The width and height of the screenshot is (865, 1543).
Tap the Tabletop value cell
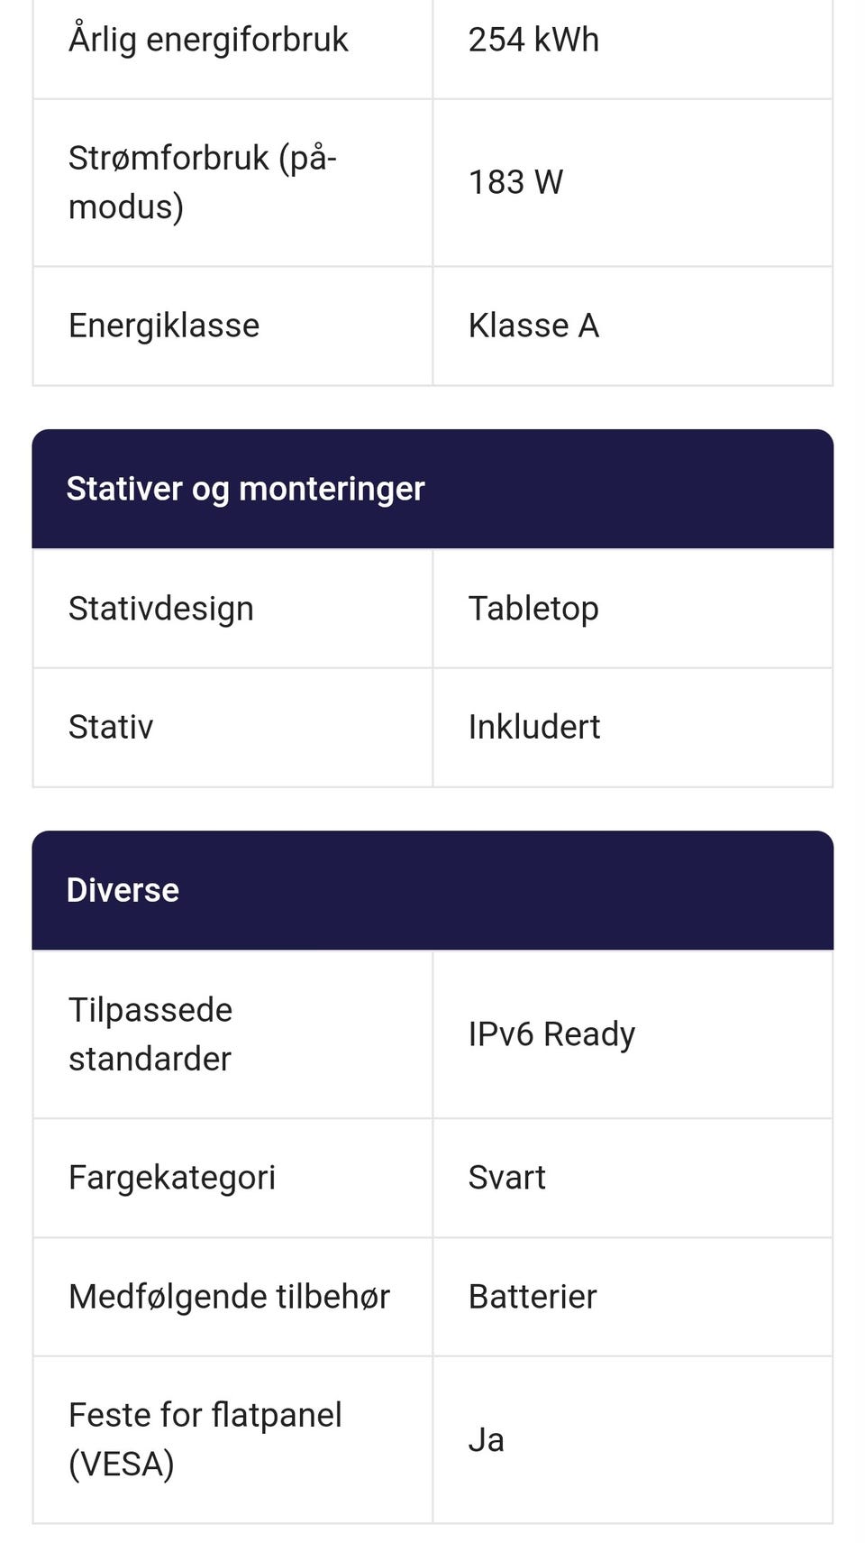tap(533, 609)
